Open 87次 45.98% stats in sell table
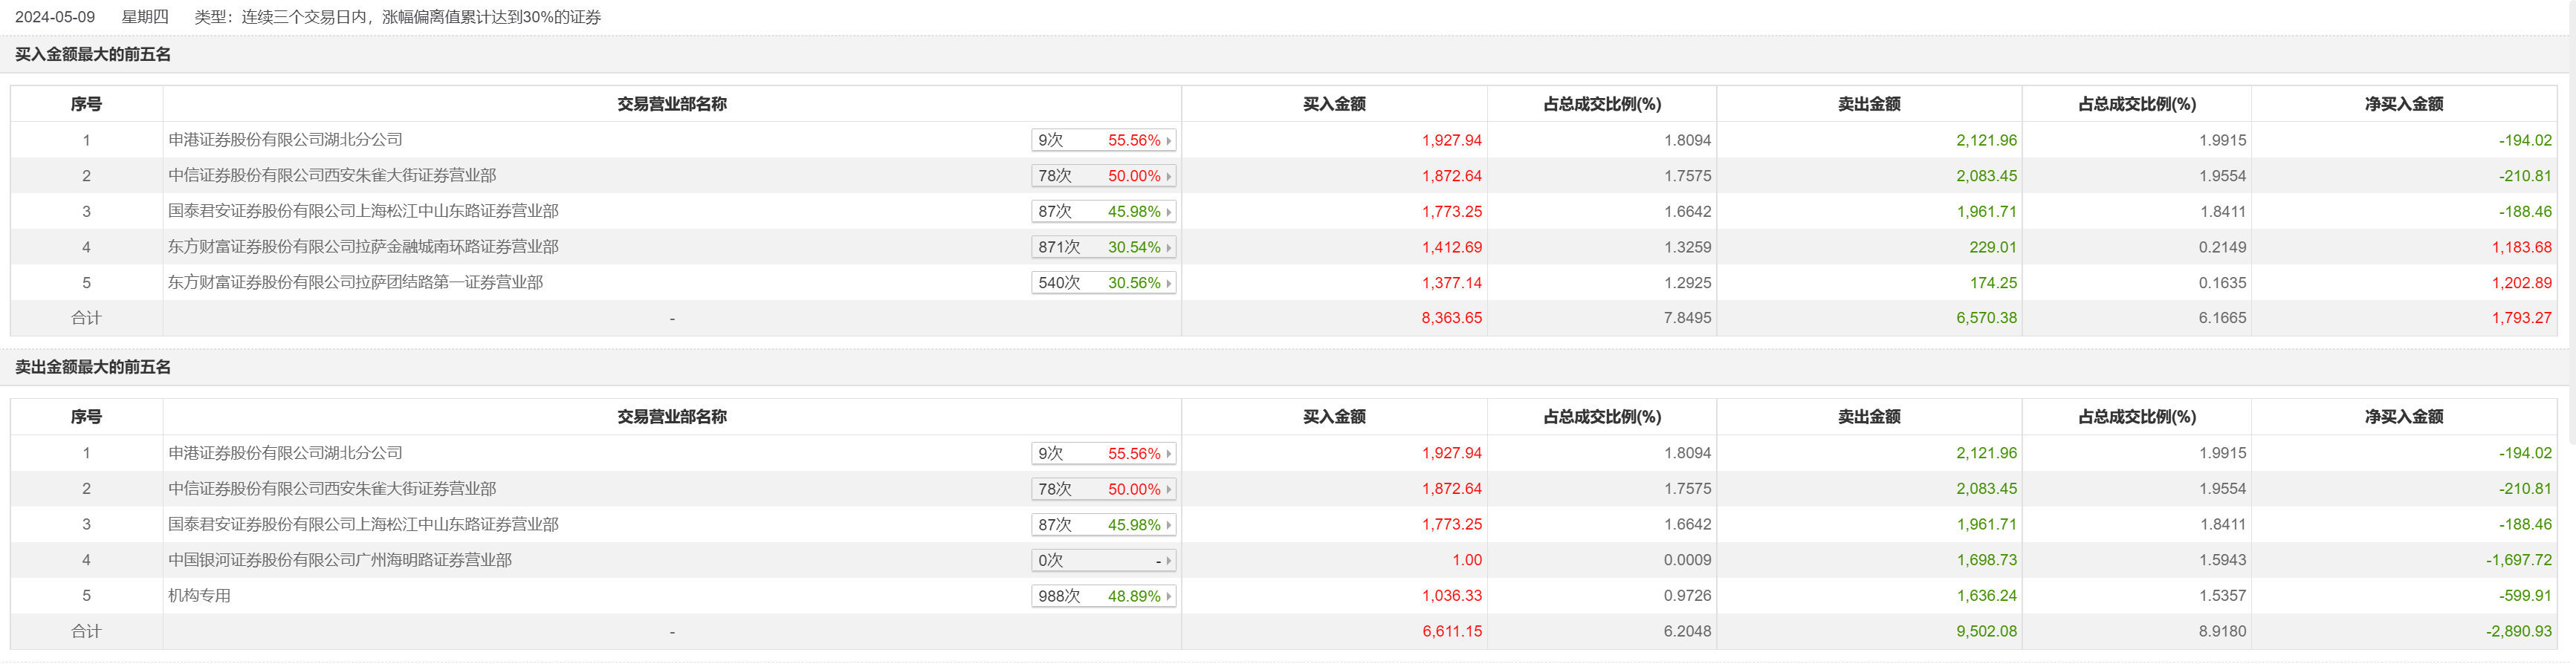 coord(1103,525)
